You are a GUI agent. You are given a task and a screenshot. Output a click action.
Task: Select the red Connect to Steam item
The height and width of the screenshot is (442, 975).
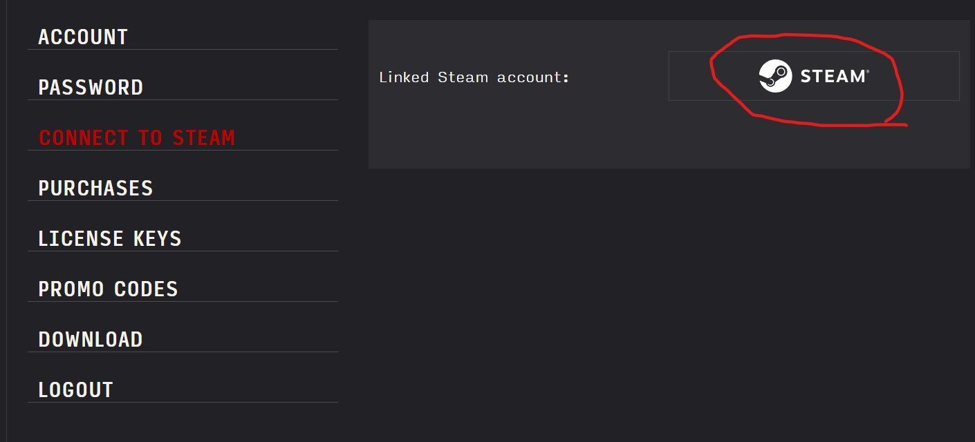[x=137, y=137]
